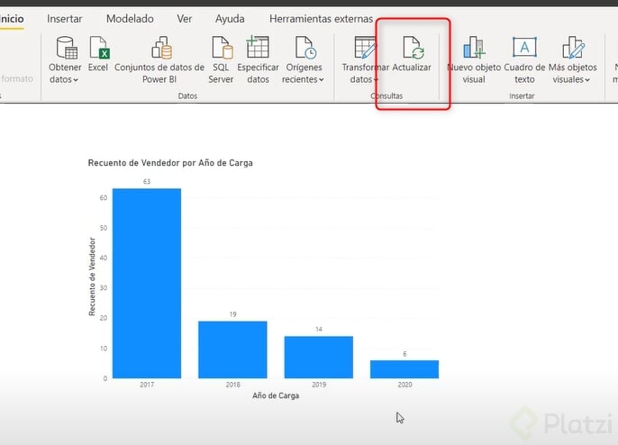Click the y-axis value 30
Viewport: 618px width, 445px height.
pos(104,287)
